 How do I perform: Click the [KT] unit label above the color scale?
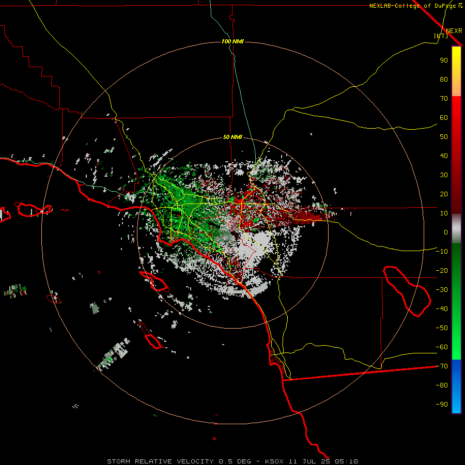pos(441,36)
